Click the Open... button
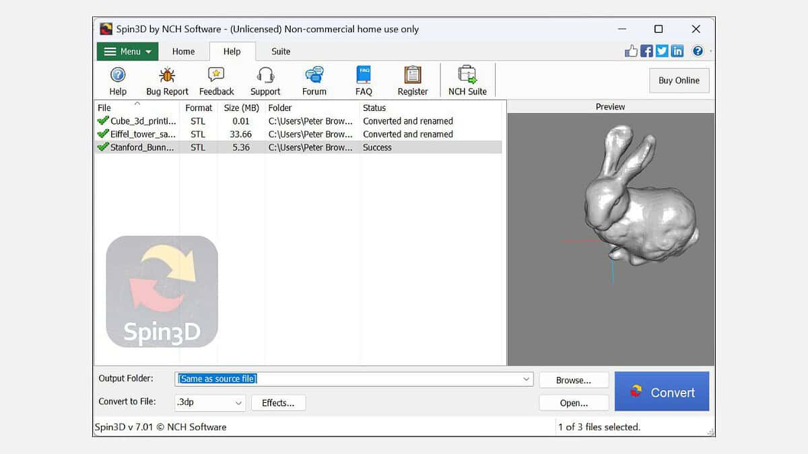This screenshot has width=808, height=454. 574,403
